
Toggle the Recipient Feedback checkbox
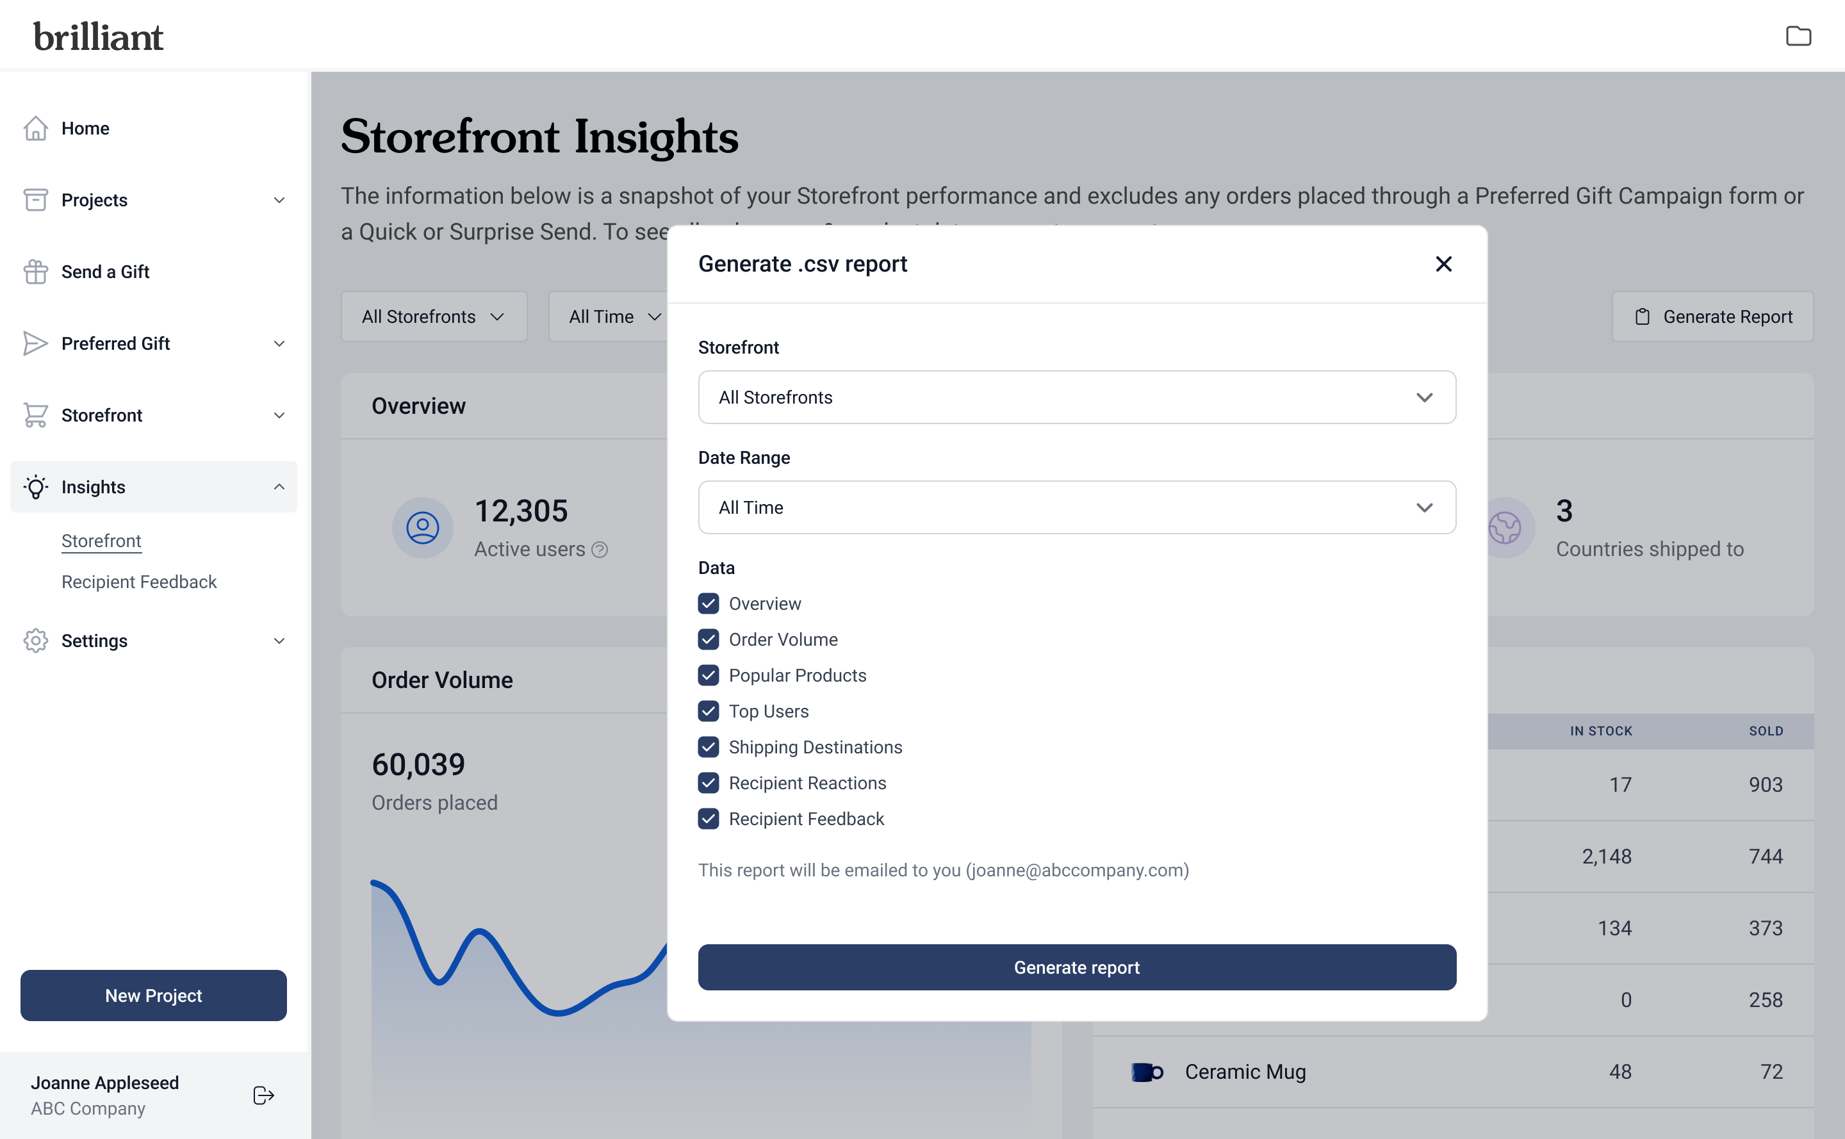click(708, 819)
